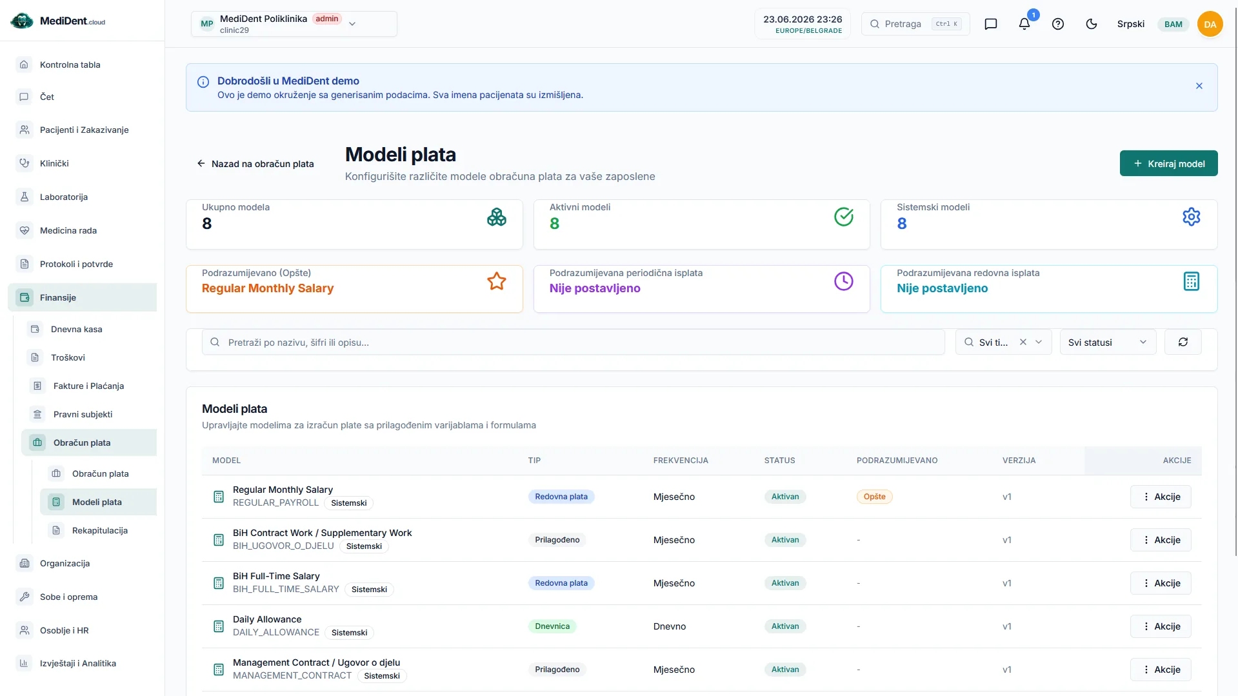Open Osoblje i HR in sidebar
The height and width of the screenshot is (696, 1238).
tap(83, 630)
